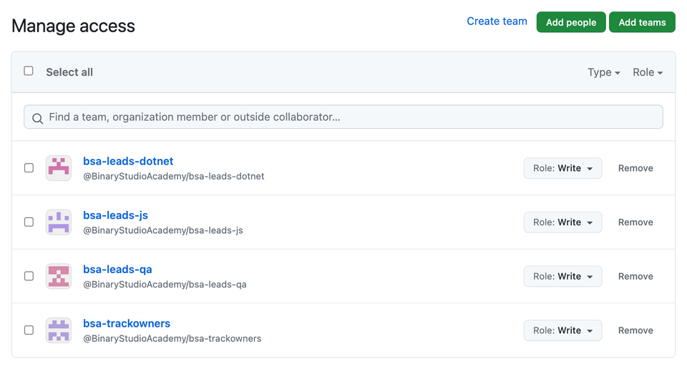This screenshot has height=369, width=687.
Task: Click the Add teams button
Action: click(x=642, y=22)
